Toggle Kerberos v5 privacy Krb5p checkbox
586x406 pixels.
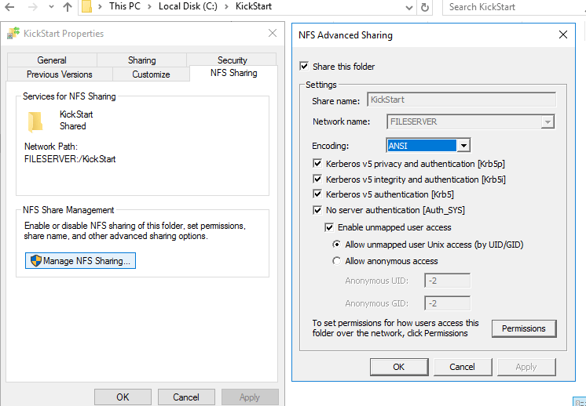click(317, 163)
